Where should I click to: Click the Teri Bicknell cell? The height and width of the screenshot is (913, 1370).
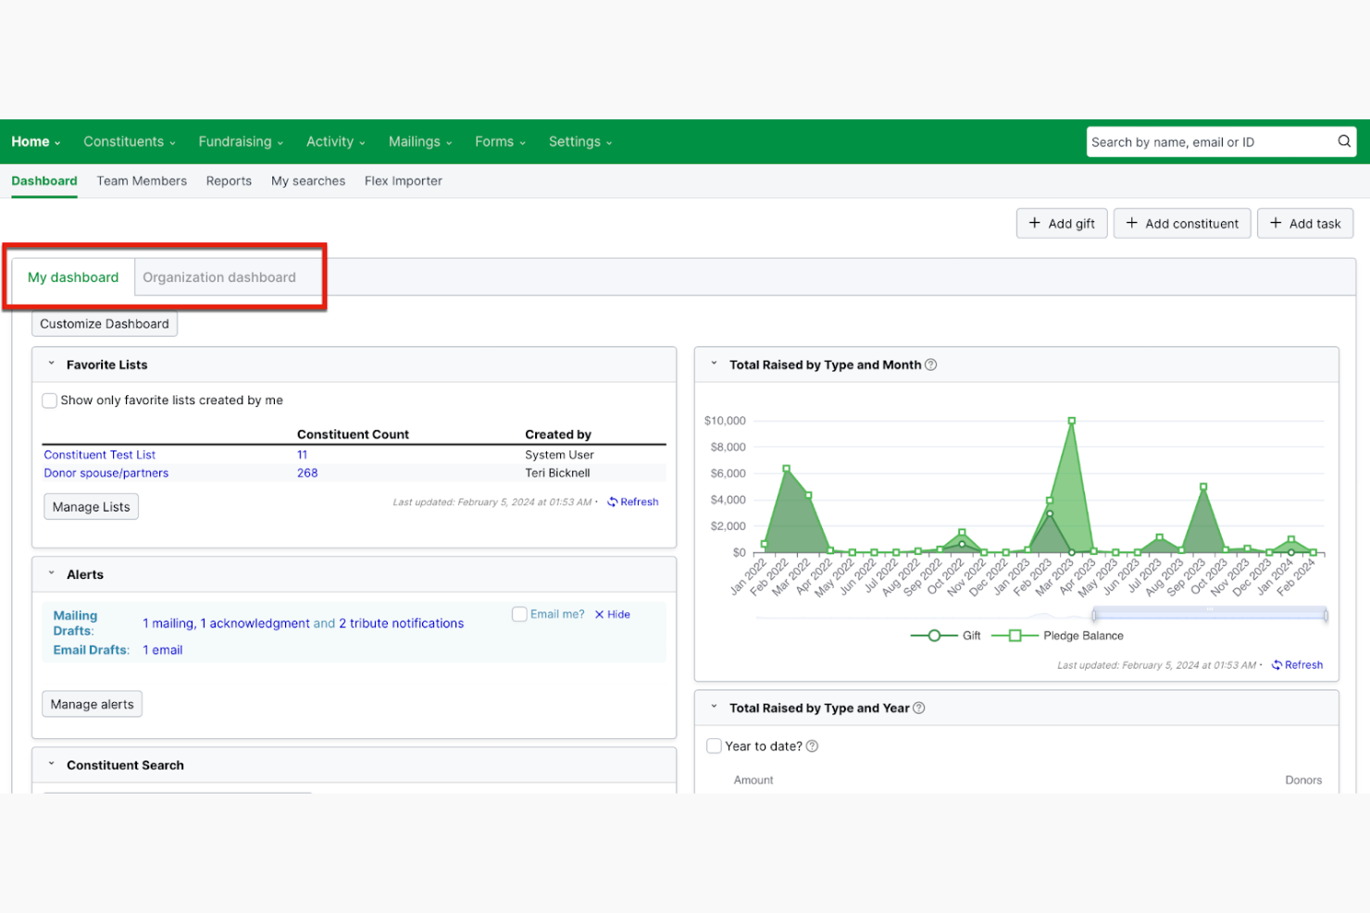pyautogui.click(x=557, y=473)
